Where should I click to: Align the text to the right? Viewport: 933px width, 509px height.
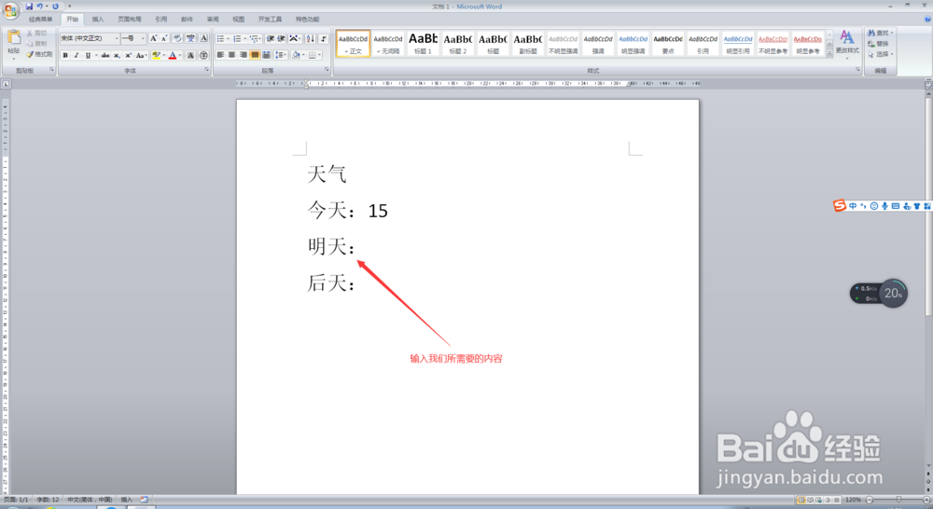pos(244,55)
